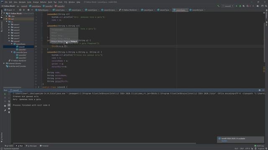Screen dimensions: 268x150
Task: Click the Run console horizontal scrollbar
Action: tap(104, 143)
